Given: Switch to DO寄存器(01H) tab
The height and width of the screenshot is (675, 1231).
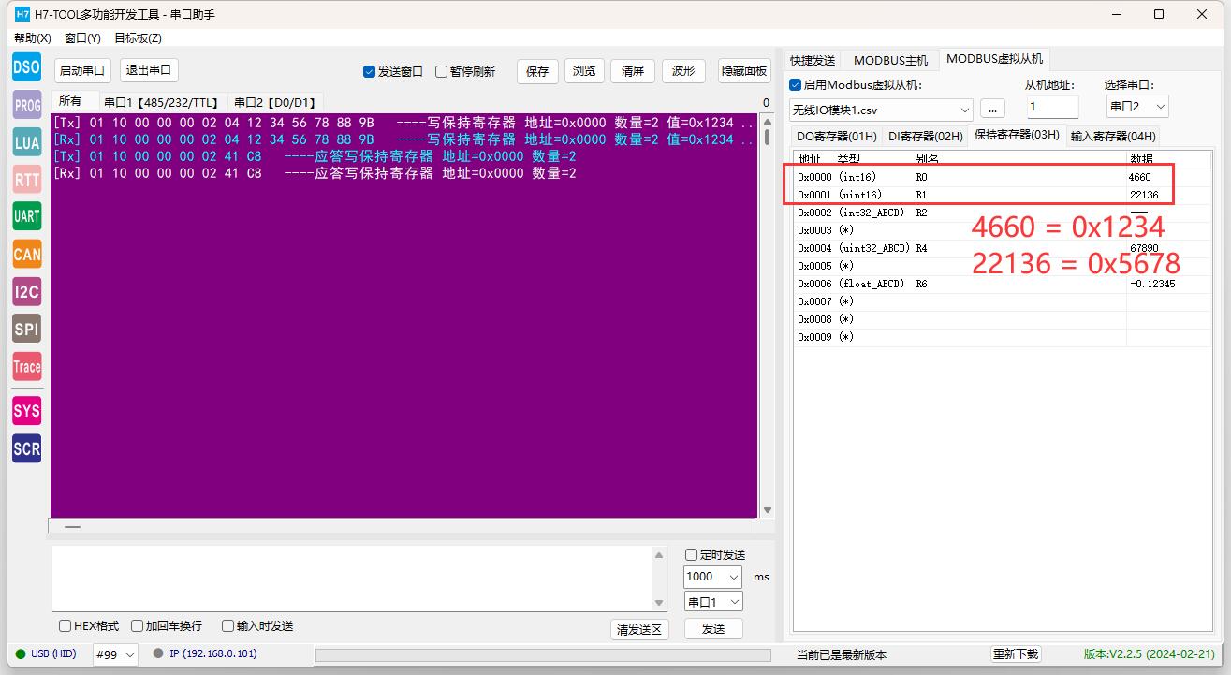Looking at the screenshot, I should coord(837,136).
